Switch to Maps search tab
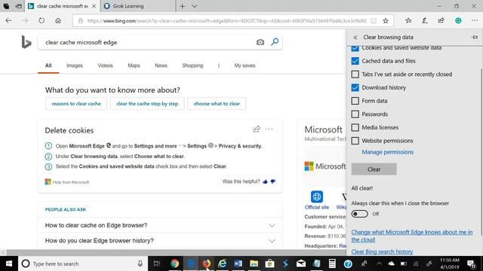 [134, 65]
